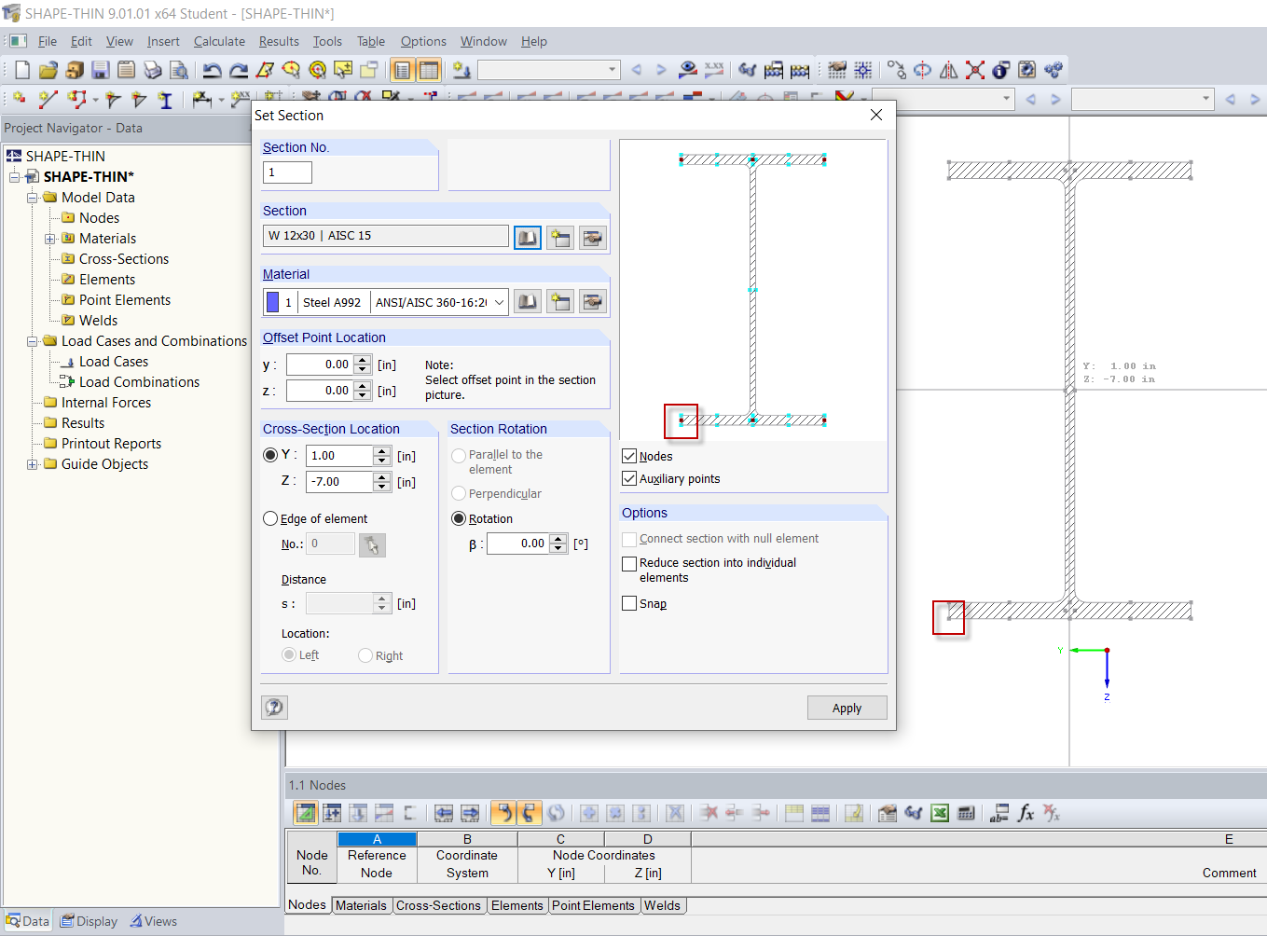Image resolution: width=1267 pixels, height=936 pixels.
Task: Click the red X delete icon in the top toolbar
Action: click(x=975, y=70)
